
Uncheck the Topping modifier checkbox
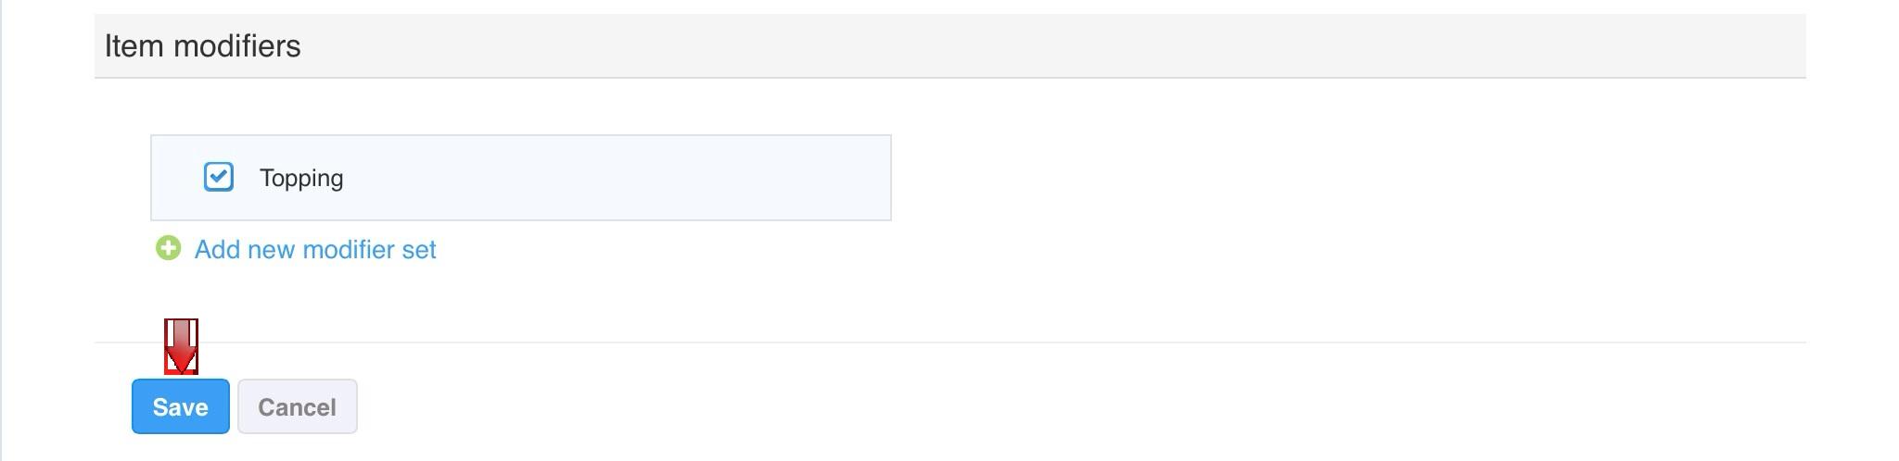click(x=219, y=177)
